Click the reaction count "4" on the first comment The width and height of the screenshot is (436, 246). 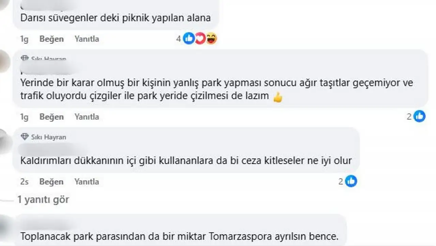tap(178, 39)
